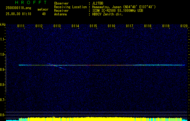
Task: Click the 0.9 kHz frequency label
Action: [x=2, y=70]
